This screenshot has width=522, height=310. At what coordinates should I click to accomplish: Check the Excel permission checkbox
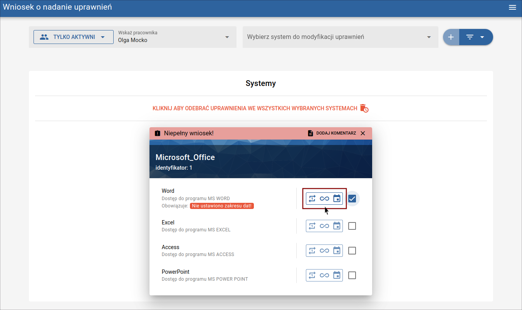click(x=352, y=226)
